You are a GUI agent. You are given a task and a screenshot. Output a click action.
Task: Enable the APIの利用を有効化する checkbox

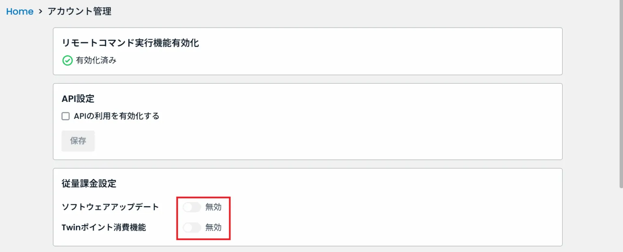coord(66,116)
